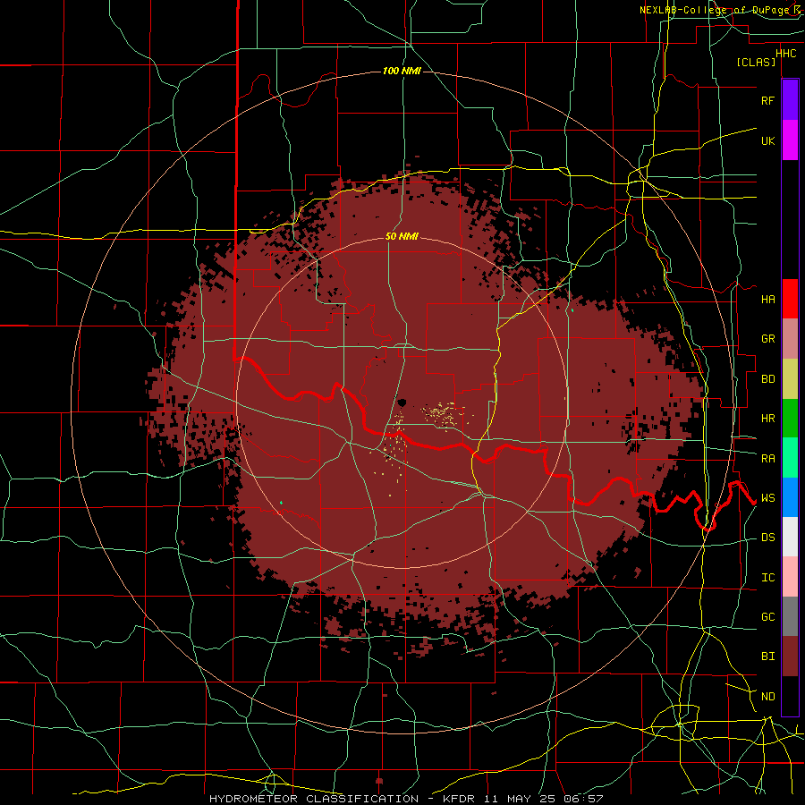Click the black ND legend swatch
Image resolution: width=805 pixels, height=805 pixels.
790,696
